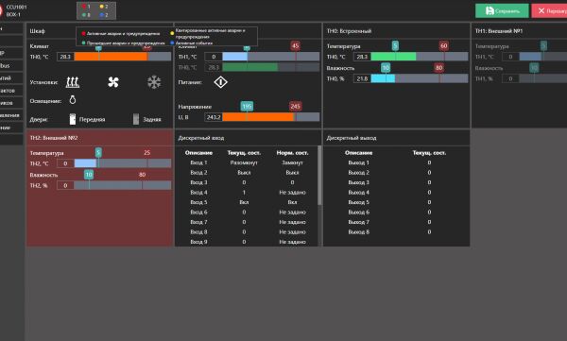Click the 45 threshold marker on TH1

pos(296,46)
